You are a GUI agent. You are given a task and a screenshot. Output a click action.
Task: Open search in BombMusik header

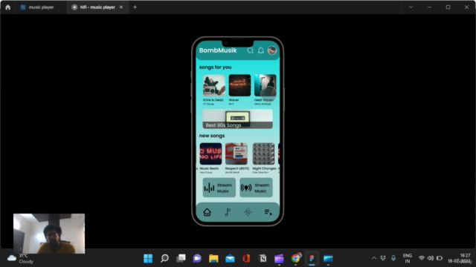click(250, 50)
